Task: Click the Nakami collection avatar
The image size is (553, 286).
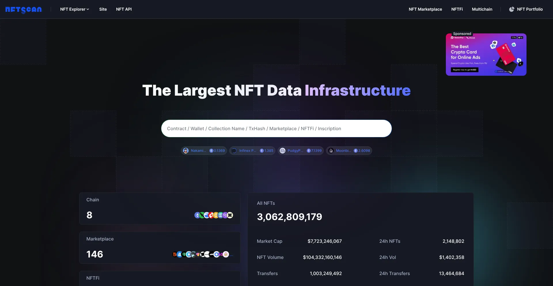Action: pyautogui.click(x=186, y=151)
